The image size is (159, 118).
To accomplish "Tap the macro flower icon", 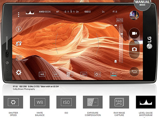I will [116, 61].
